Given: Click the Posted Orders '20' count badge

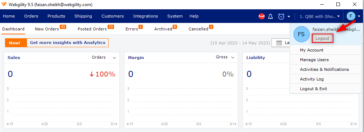Looking at the screenshot, I should pyautogui.click(x=111, y=27).
